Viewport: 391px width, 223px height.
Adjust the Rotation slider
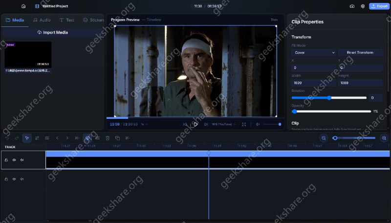click(329, 98)
